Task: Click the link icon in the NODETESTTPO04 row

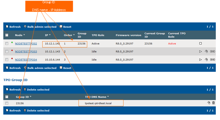Action: [x=213, y=60]
